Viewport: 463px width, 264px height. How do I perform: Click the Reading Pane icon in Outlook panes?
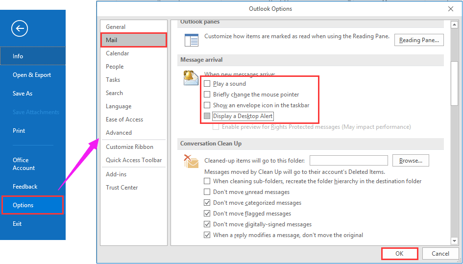192,40
